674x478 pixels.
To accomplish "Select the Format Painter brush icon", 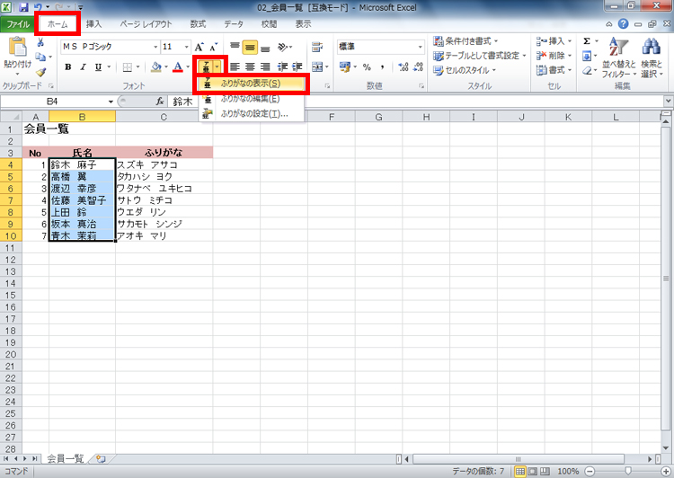I will (x=40, y=71).
